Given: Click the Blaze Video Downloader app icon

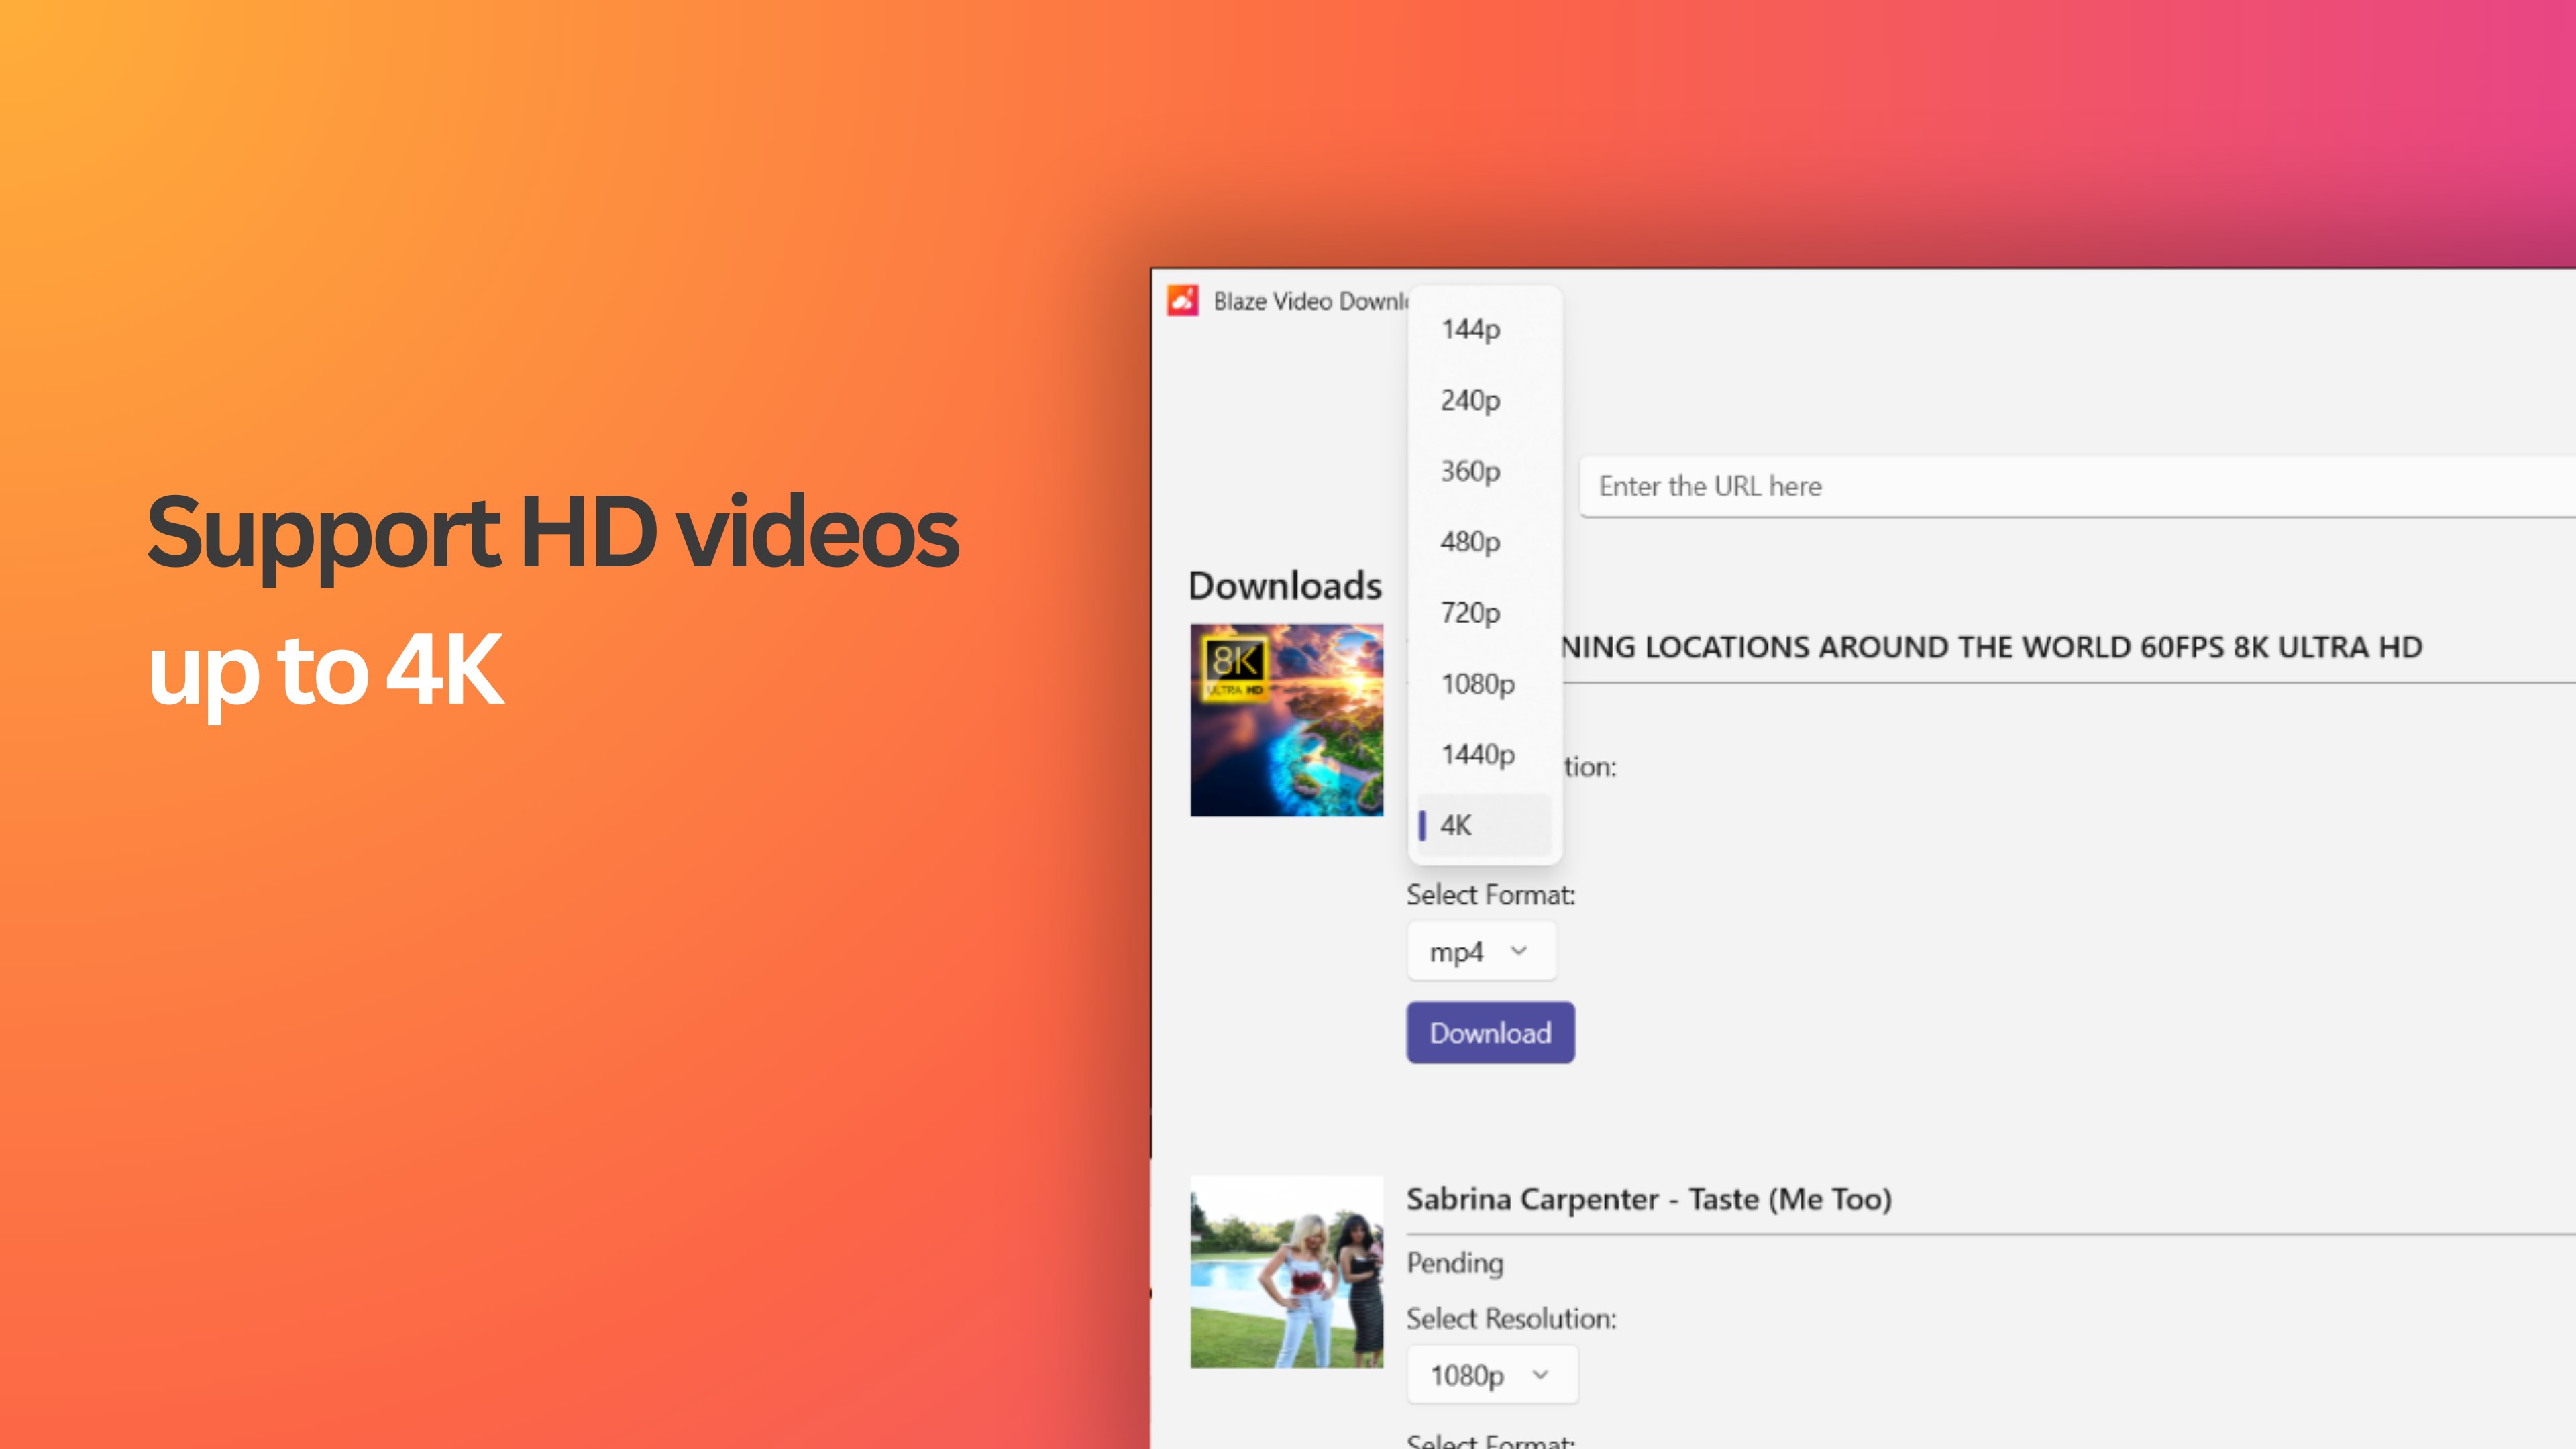Looking at the screenshot, I should point(1183,301).
